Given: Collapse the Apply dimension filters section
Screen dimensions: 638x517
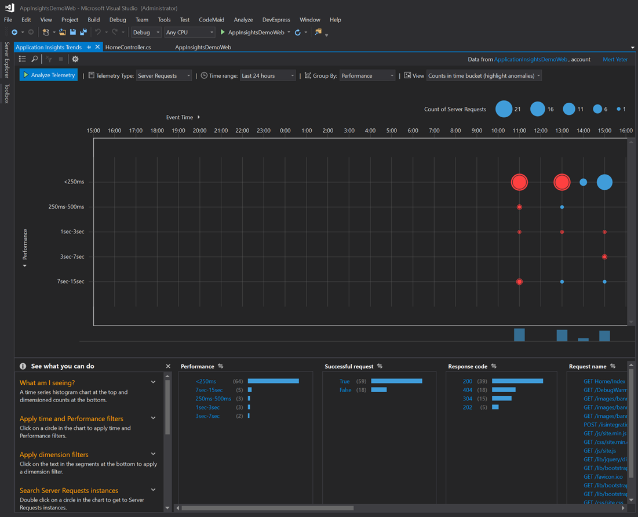Looking at the screenshot, I should click(154, 454).
